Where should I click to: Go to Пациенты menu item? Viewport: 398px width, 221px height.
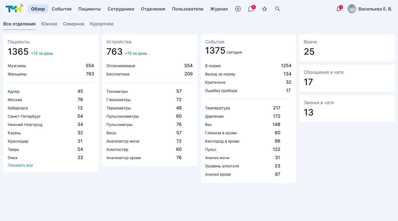point(90,9)
